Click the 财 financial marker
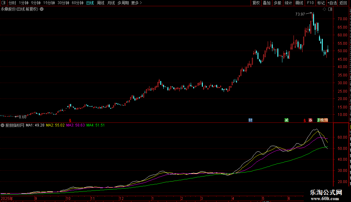The width and height of the screenshot is (351, 202). pos(250,120)
